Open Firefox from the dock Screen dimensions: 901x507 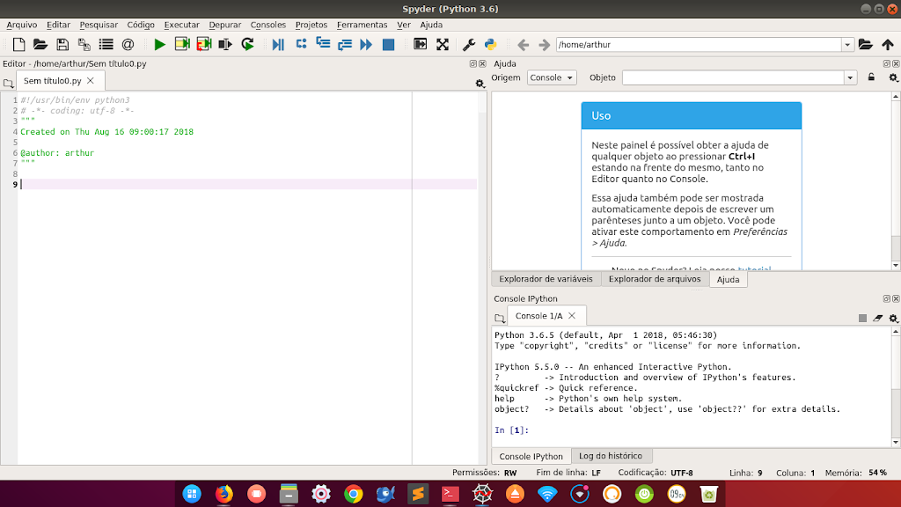(224, 494)
